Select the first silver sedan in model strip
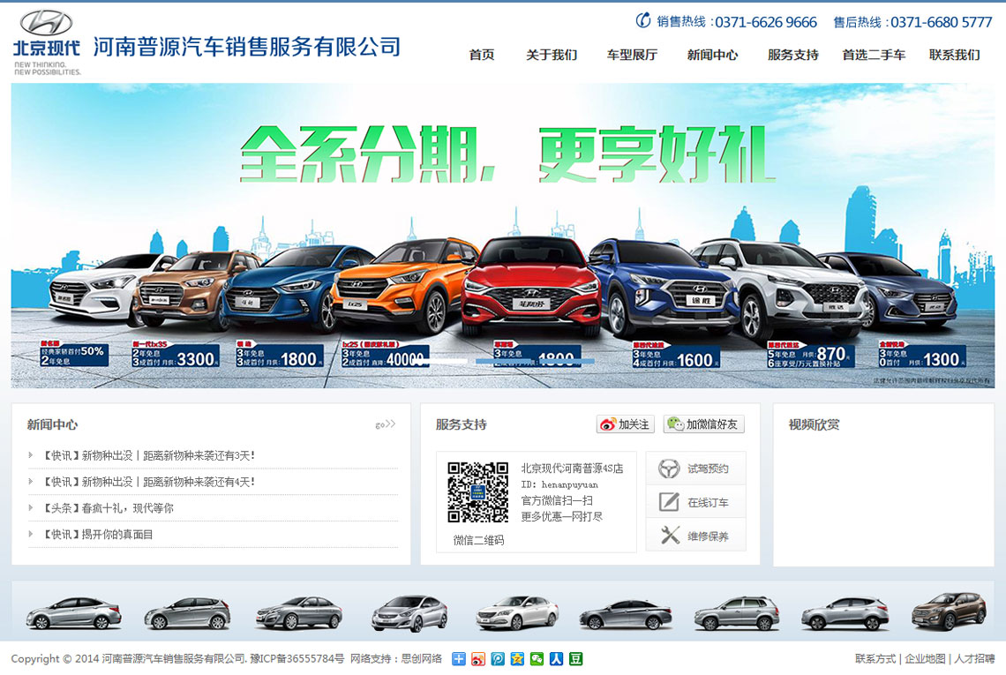The width and height of the screenshot is (1006, 675). click(73, 612)
